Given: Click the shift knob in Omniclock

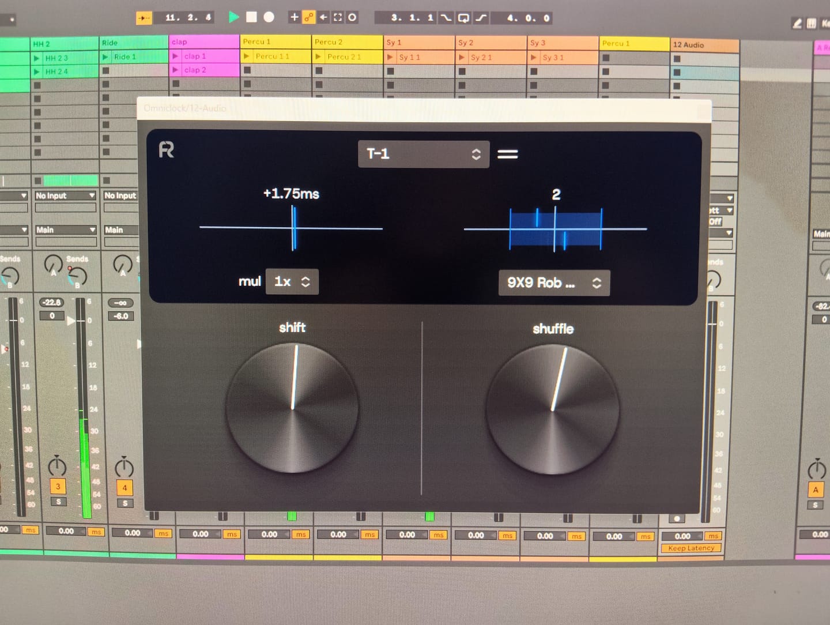Looking at the screenshot, I should pyautogui.click(x=292, y=409).
